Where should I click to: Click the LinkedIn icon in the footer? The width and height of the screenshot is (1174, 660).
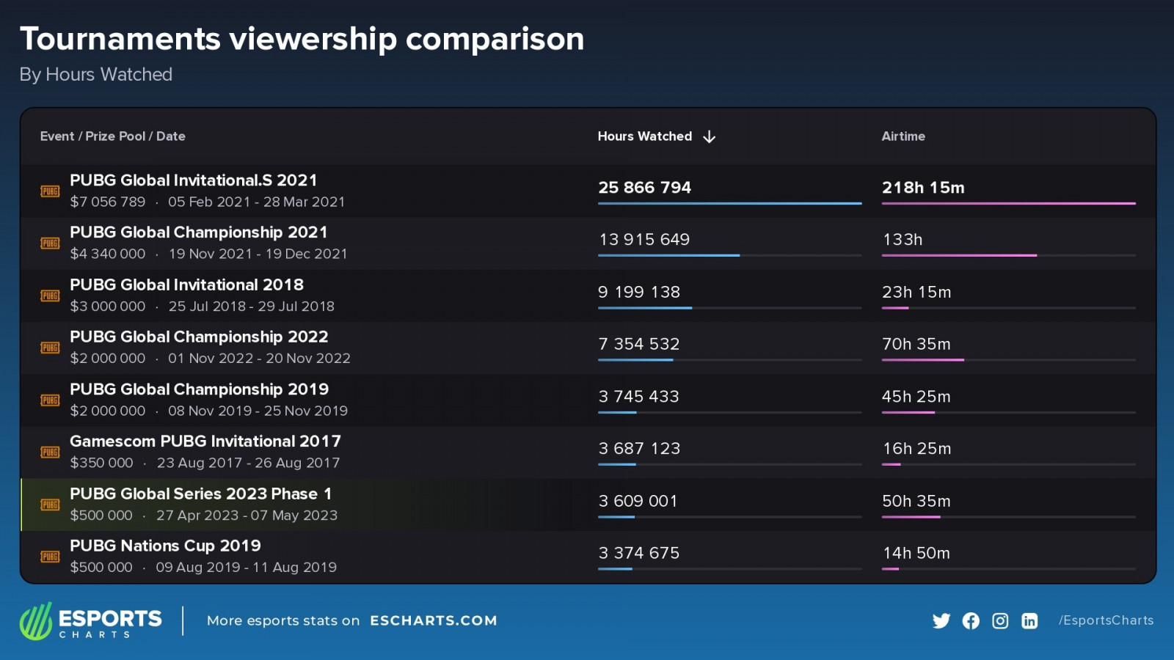click(1029, 621)
